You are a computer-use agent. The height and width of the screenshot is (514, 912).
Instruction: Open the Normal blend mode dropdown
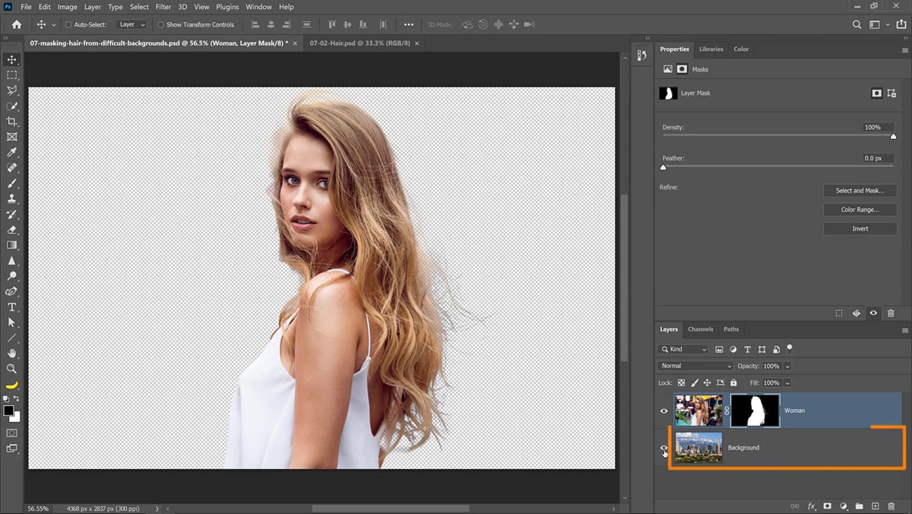pos(695,366)
